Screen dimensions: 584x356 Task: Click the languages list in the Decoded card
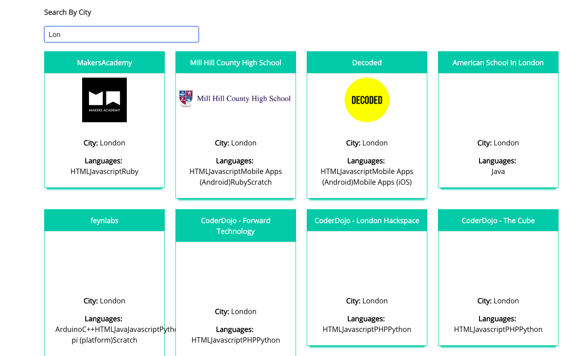point(367,177)
